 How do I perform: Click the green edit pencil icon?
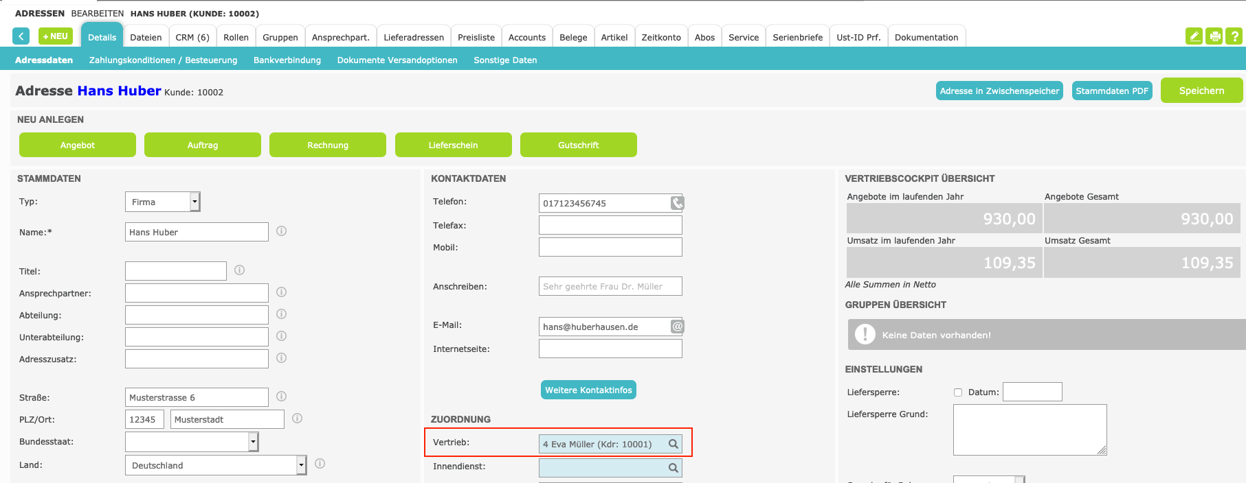[x=1194, y=36]
